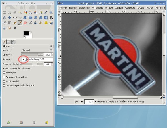The width and height of the screenshot is (167, 128).
Task: Reset colors with small black-white icon
Action: [x=24, y=37]
